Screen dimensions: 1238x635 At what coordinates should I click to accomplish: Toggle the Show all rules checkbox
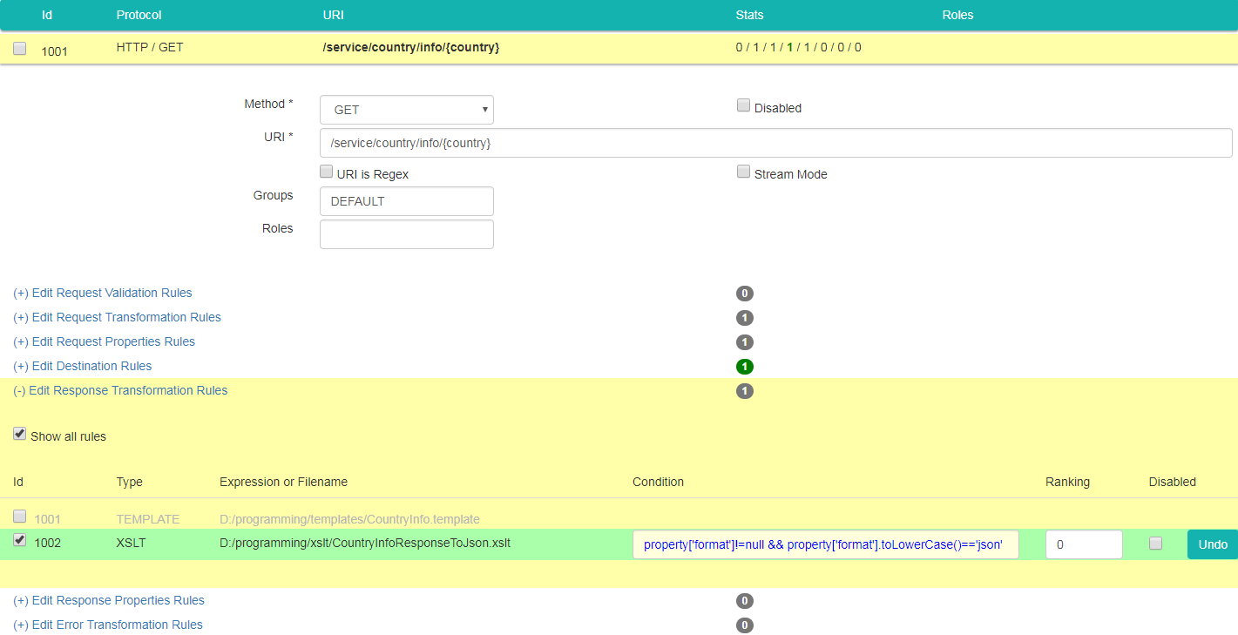[x=20, y=434]
